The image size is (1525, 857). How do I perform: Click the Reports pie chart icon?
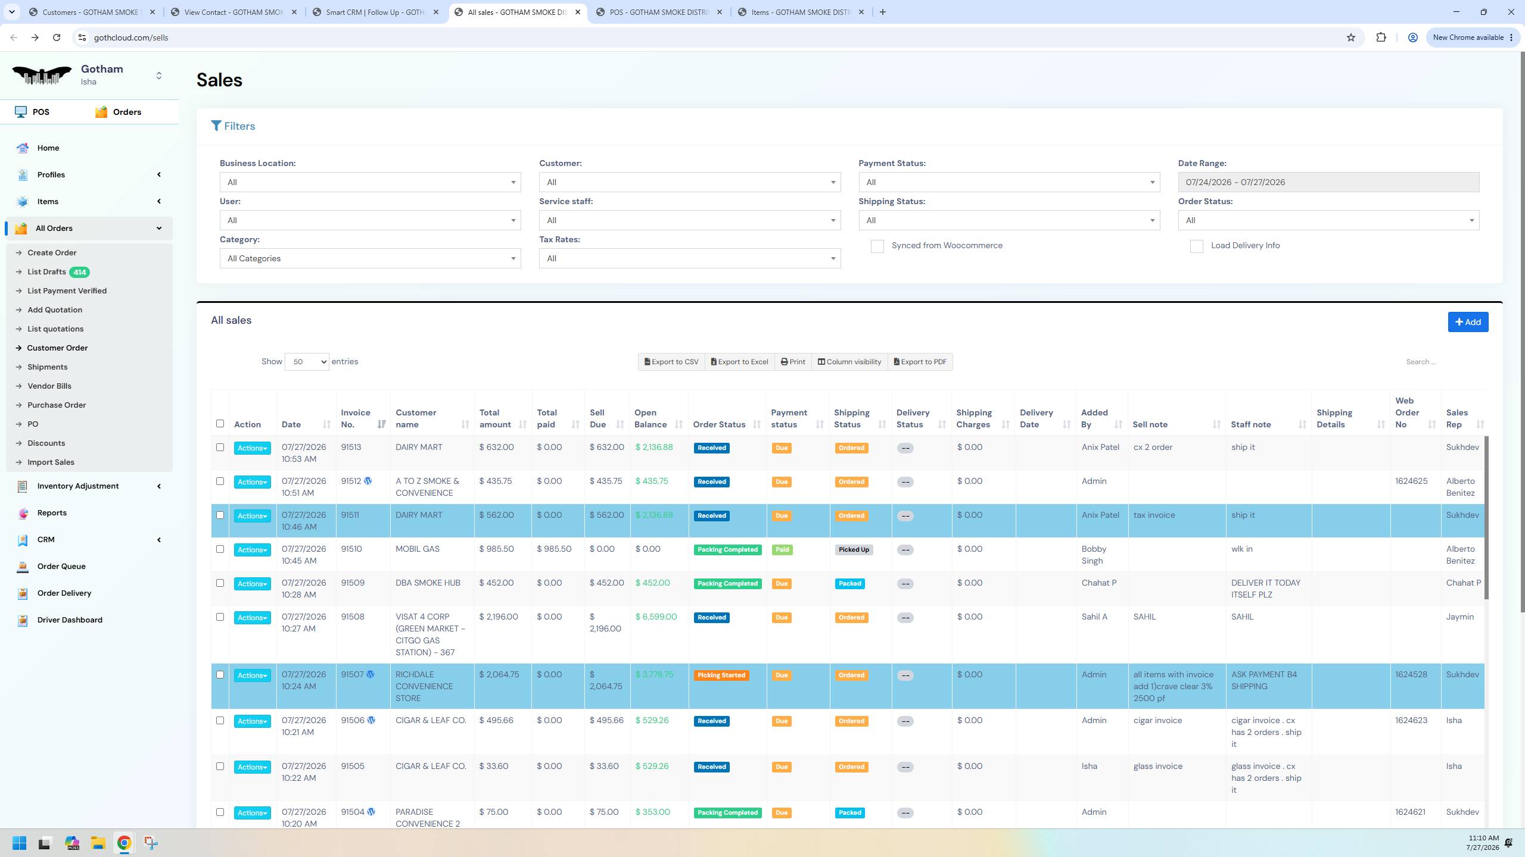coord(23,513)
